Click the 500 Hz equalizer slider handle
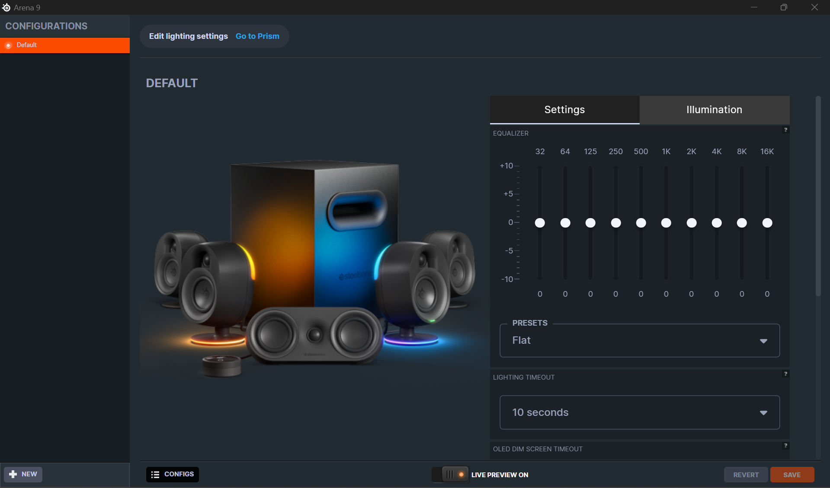The image size is (830, 488). click(x=641, y=223)
